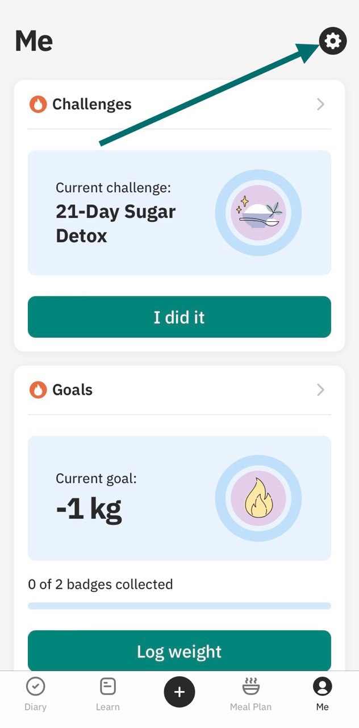Tap the plus add button
This screenshot has width=359, height=728.
click(179, 692)
